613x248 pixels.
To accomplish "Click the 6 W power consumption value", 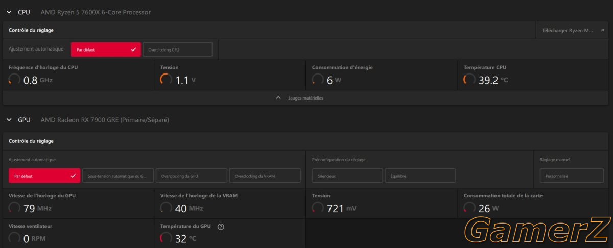I will [x=334, y=80].
